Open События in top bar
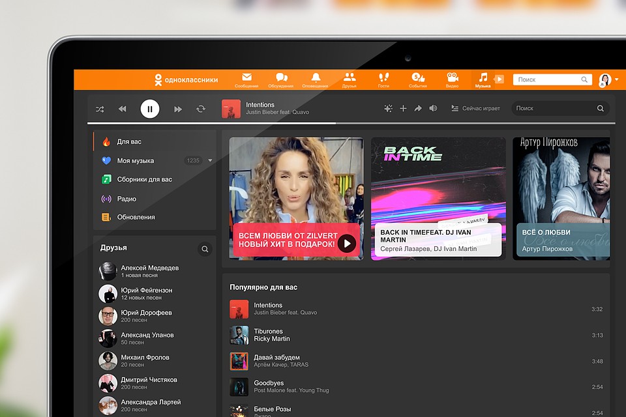 [418, 79]
